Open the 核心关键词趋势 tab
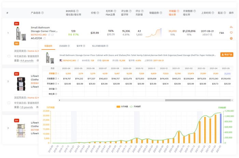Viewport: 239px width, 158px height. click(100, 46)
